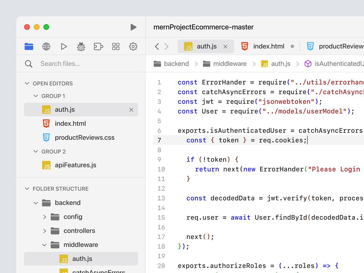The height and width of the screenshot is (273, 364).
Task: Collapse the OPEN EDITORS section
Action: [x=27, y=83]
